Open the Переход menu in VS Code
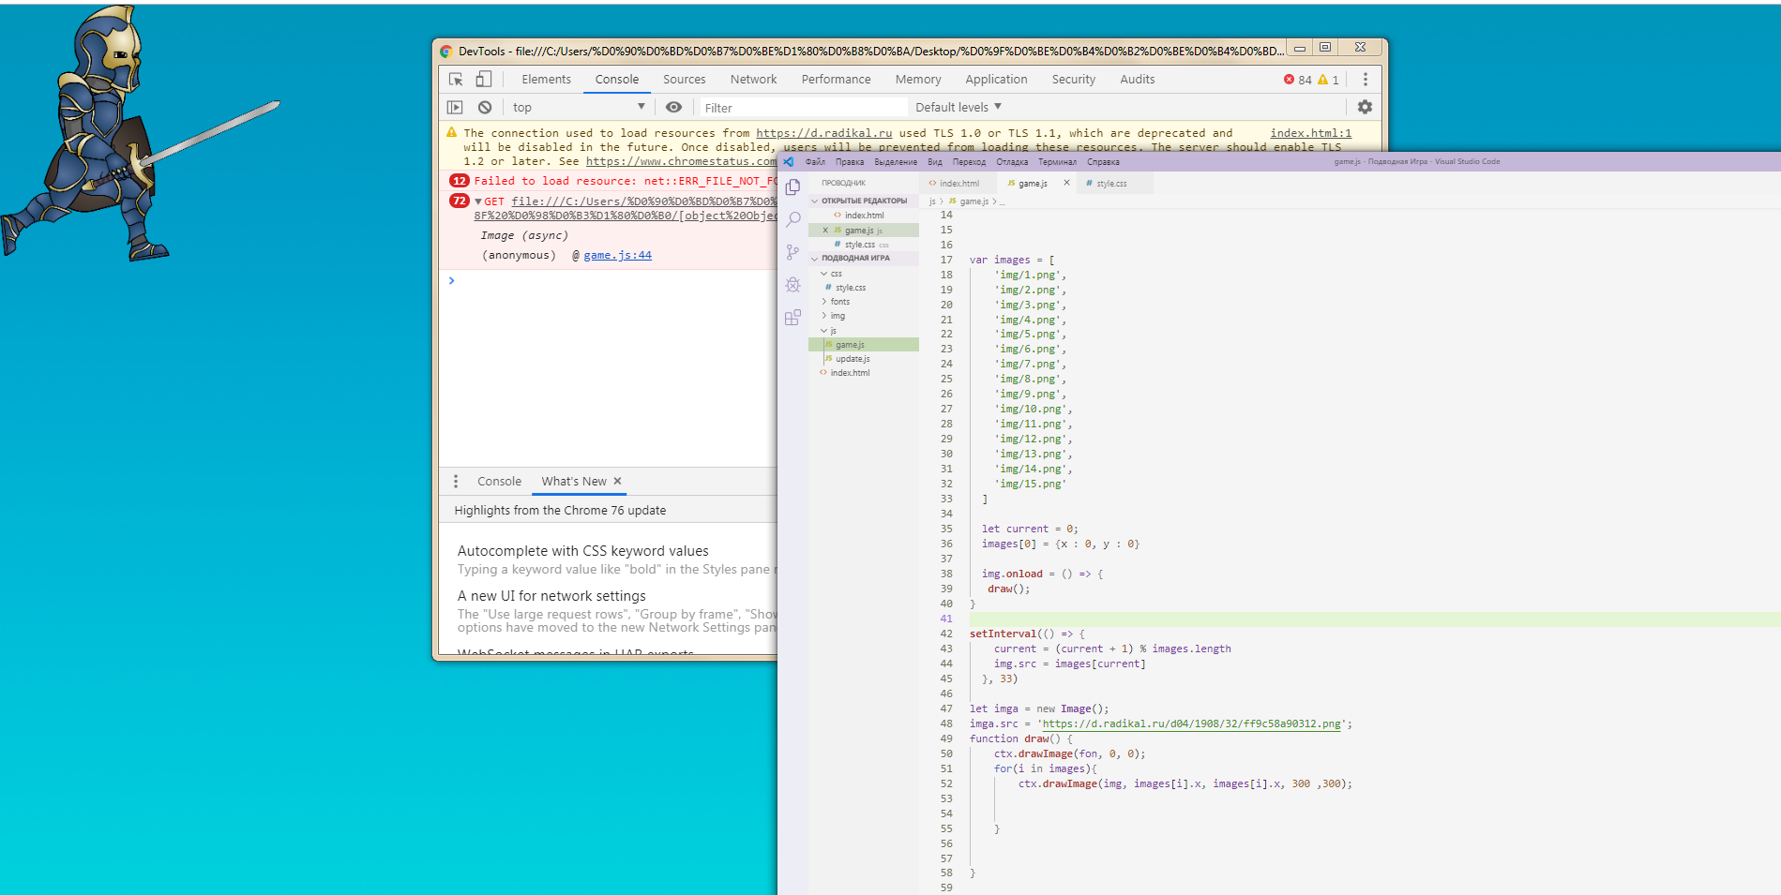1781x895 pixels. click(969, 162)
